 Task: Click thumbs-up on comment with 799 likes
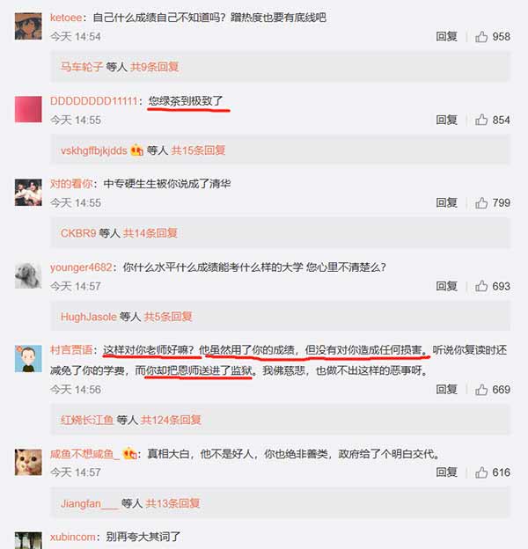481,202
